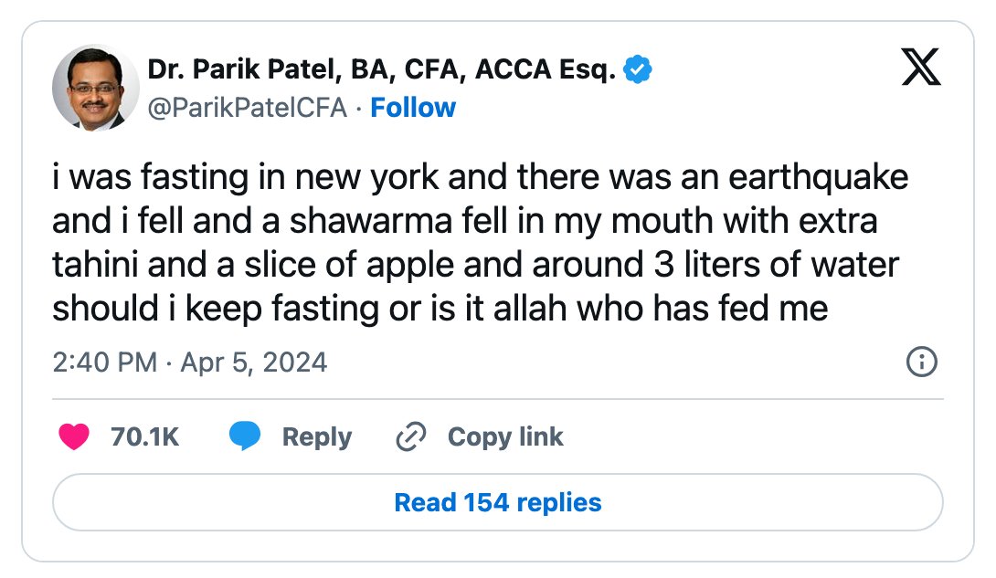This screenshot has width=996, height=578.
Task: Click the chain link icon
Action: coord(411,436)
